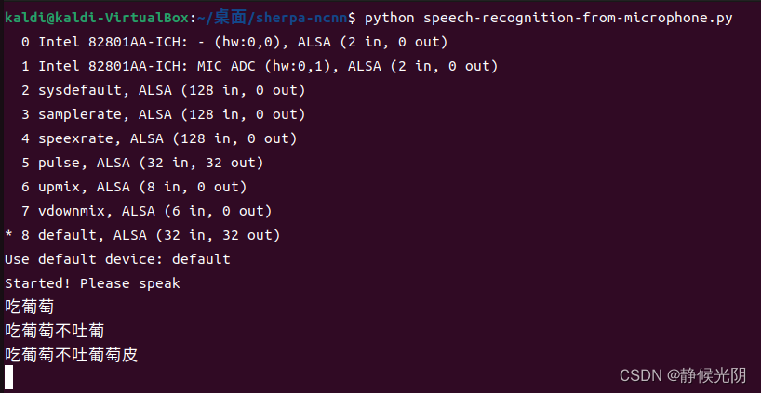This screenshot has width=761, height=393.
Task: Click the vdownmix ALSA device line
Action: 146,211
